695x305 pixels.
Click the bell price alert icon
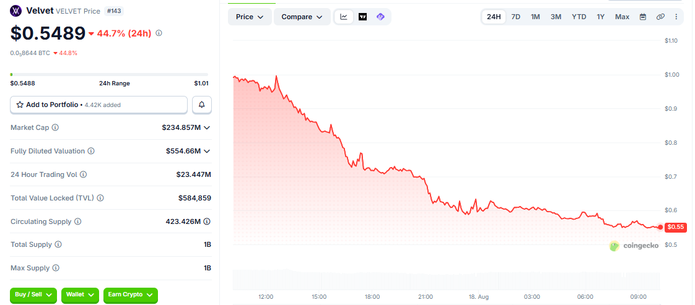click(x=202, y=105)
